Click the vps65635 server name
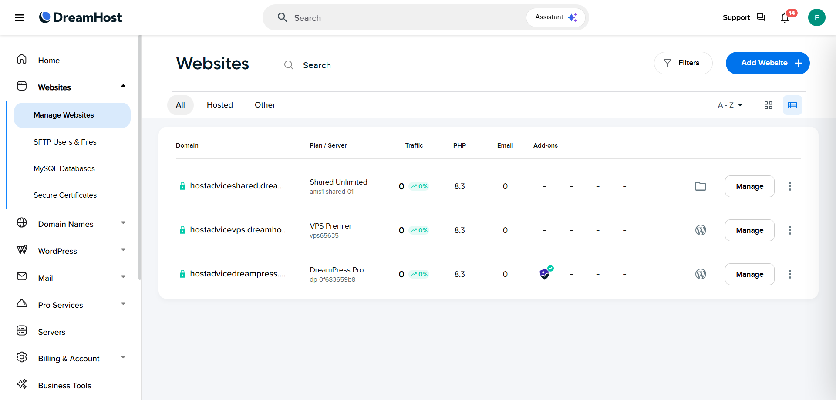This screenshot has width=836, height=400. click(x=324, y=235)
